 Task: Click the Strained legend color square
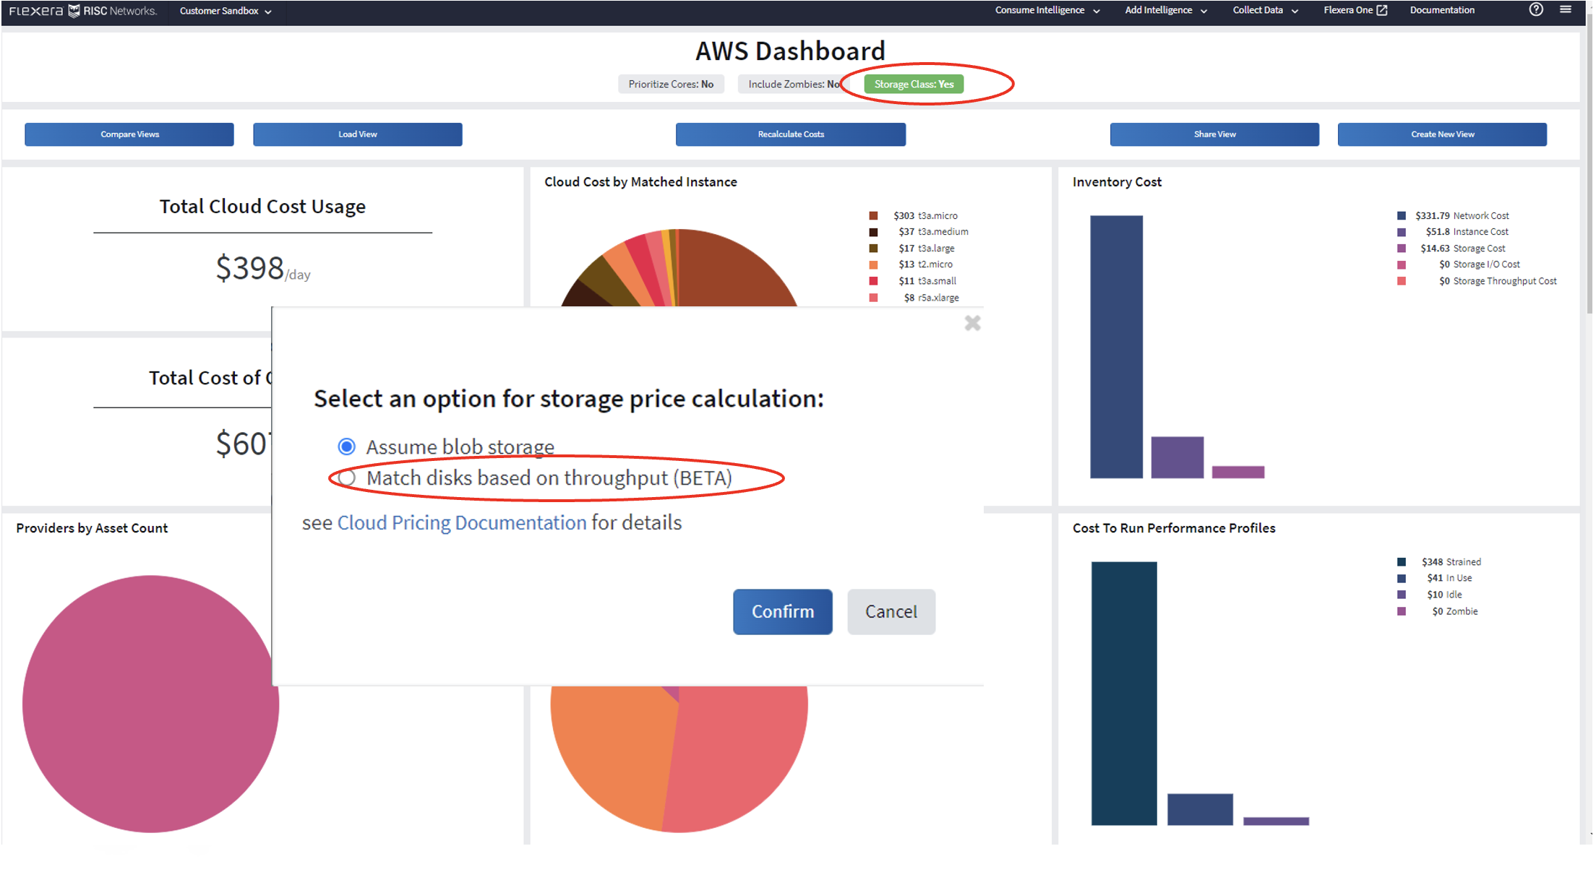1402,562
